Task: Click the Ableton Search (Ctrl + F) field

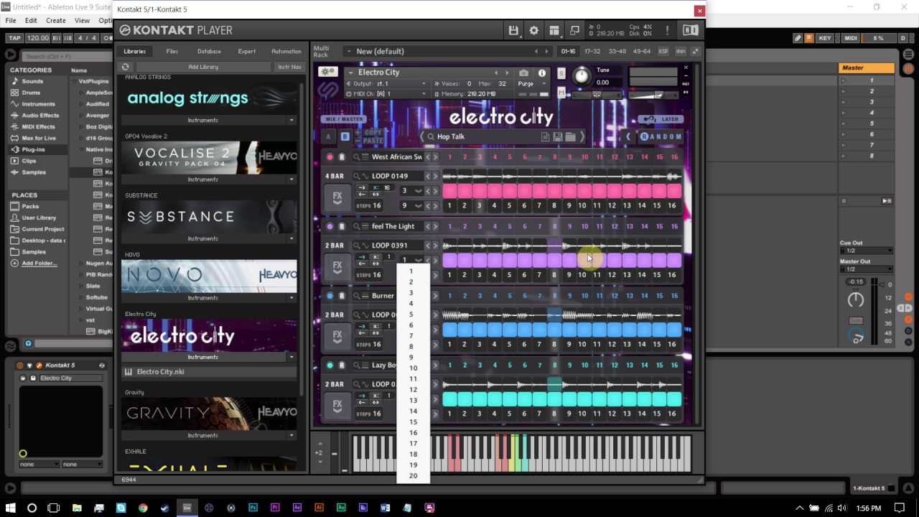Action: (x=62, y=56)
